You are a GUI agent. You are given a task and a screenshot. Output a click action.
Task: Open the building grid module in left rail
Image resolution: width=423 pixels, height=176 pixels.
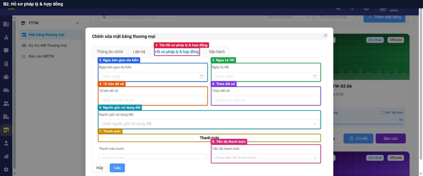pos(6,24)
